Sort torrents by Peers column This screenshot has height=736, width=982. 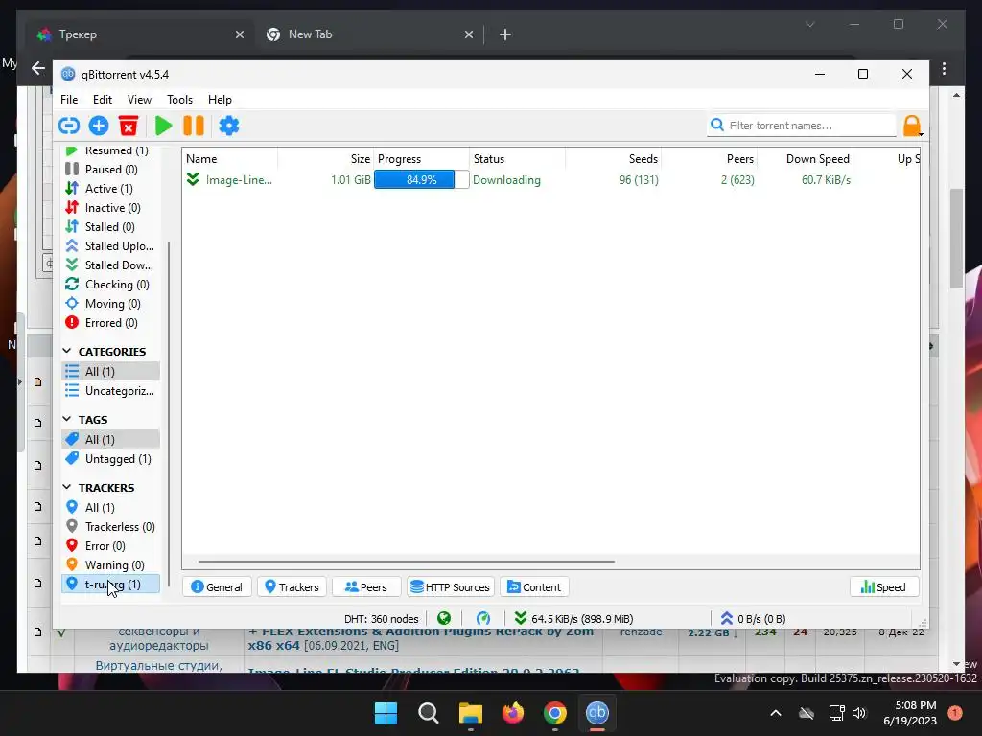[x=709, y=159]
